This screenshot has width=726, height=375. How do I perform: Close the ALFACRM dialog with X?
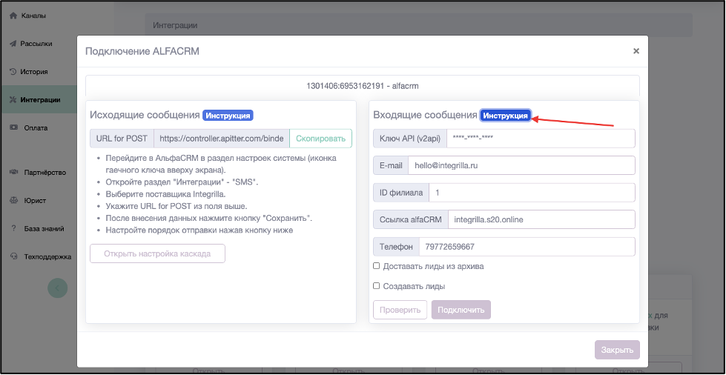coord(636,51)
